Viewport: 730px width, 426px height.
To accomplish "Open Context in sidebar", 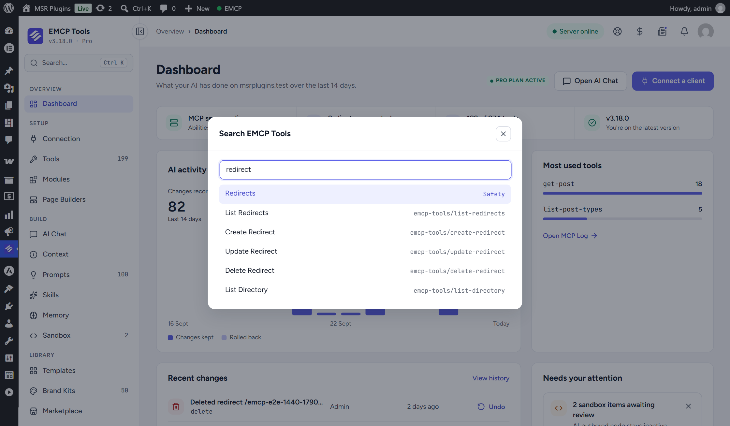I will pos(79,254).
